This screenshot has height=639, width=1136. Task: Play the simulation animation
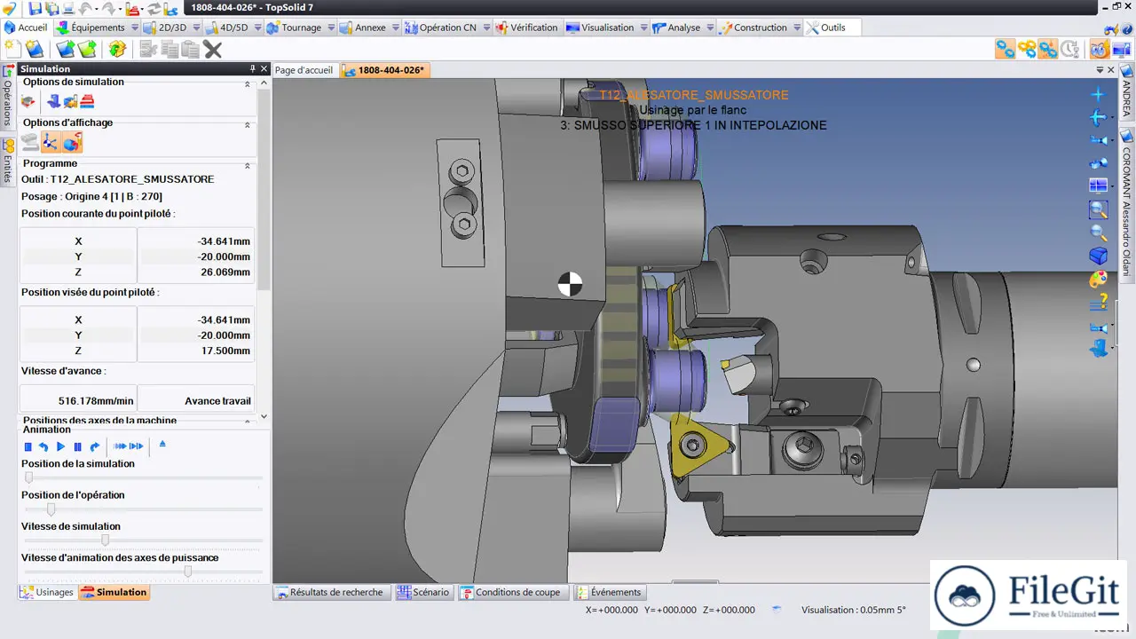tap(60, 446)
